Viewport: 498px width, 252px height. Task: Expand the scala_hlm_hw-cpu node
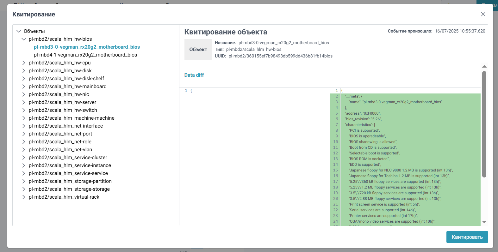coord(24,63)
